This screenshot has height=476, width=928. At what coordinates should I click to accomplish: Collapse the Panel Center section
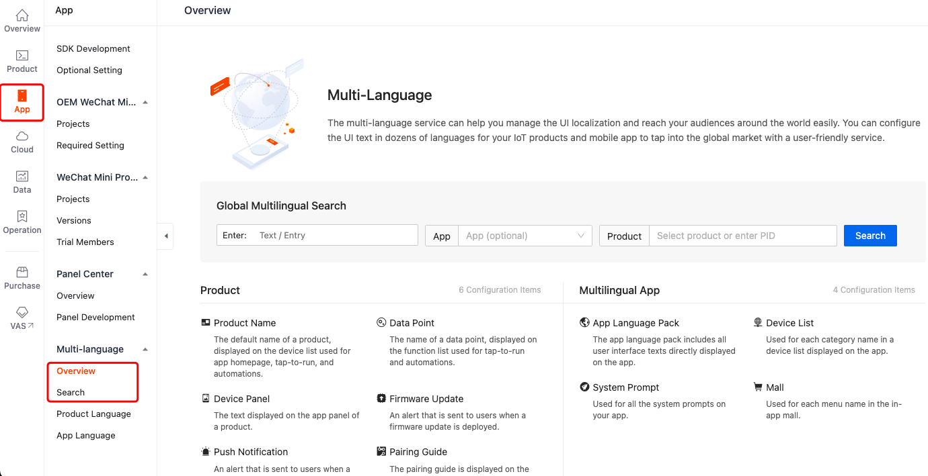(145, 274)
